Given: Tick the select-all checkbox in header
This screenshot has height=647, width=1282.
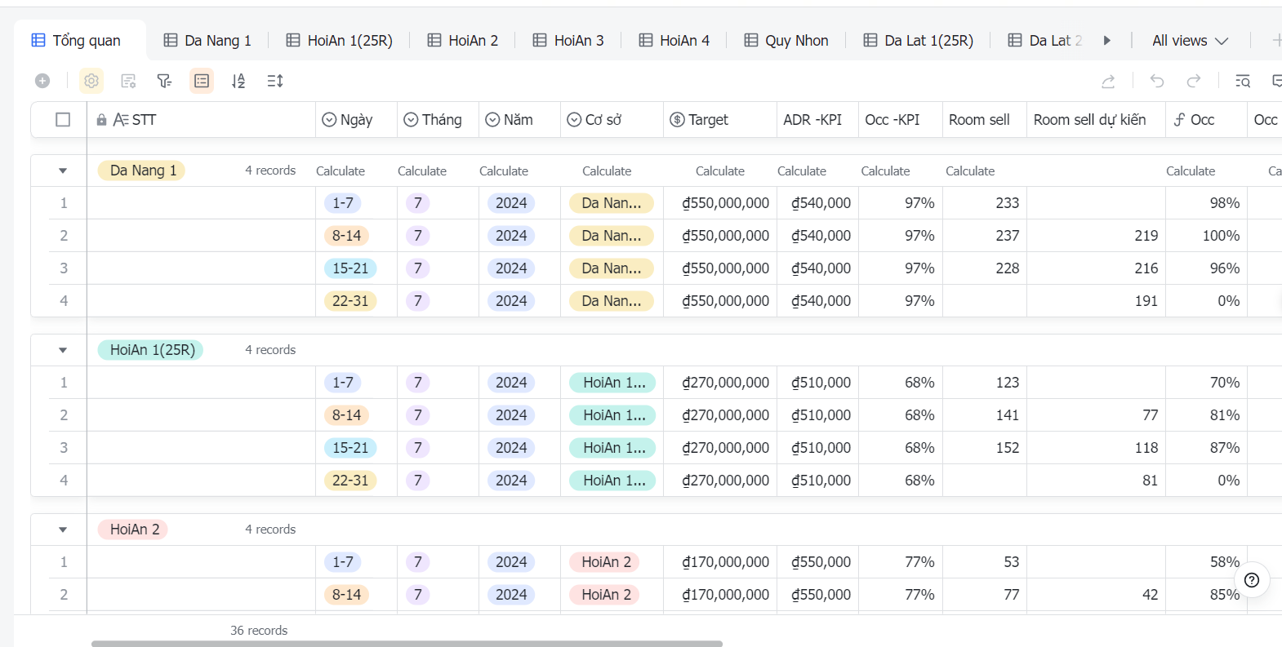Looking at the screenshot, I should pos(63,120).
